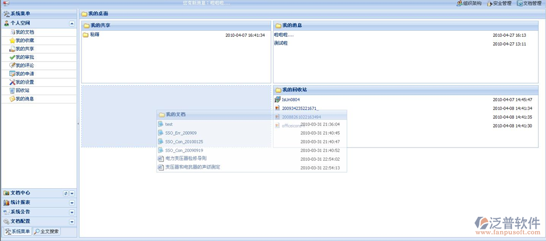Screen dimensions: 546x241
Task: Click the 我的文档 sidebar item
Action: tap(39, 32)
